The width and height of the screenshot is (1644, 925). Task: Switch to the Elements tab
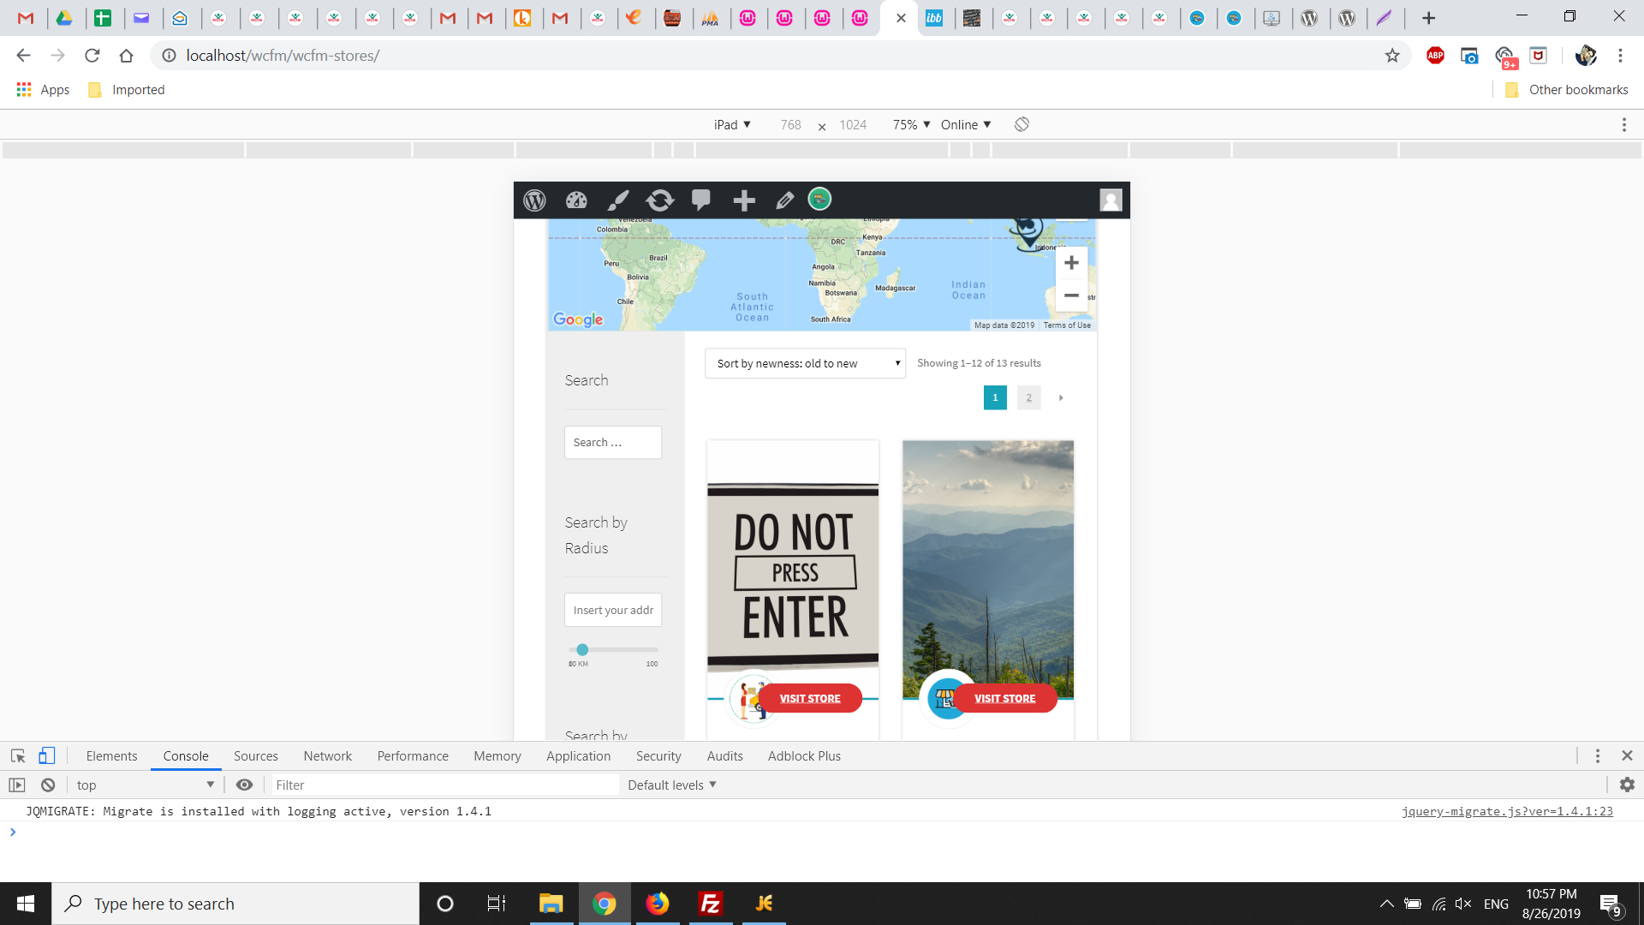[x=111, y=756]
